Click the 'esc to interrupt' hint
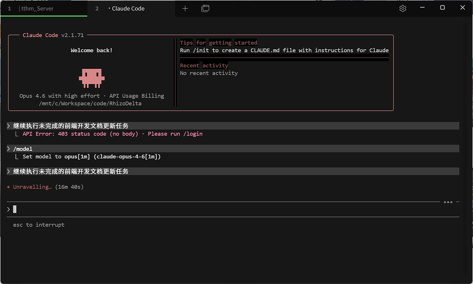Screen dimensions: 473x284 (x=39, y=225)
